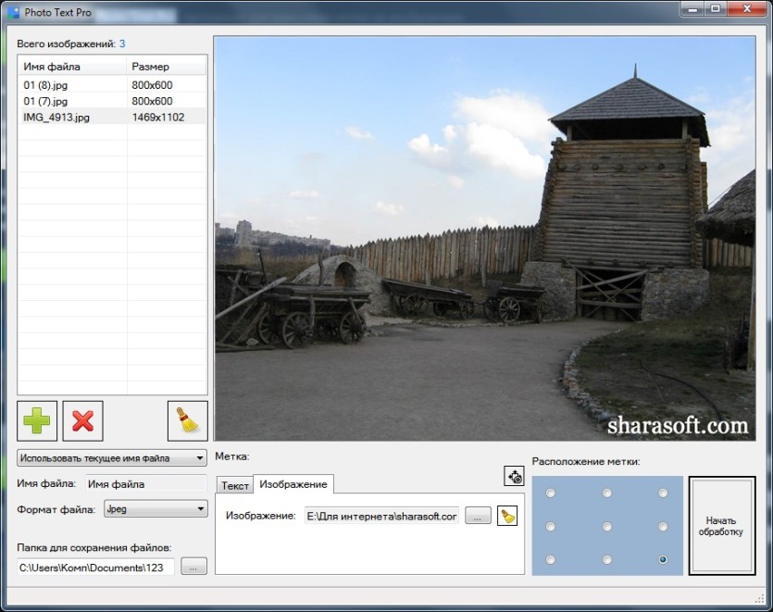Choose top-right watermark position radio button
The height and width of the screenshot is (612, 773).
663,493
